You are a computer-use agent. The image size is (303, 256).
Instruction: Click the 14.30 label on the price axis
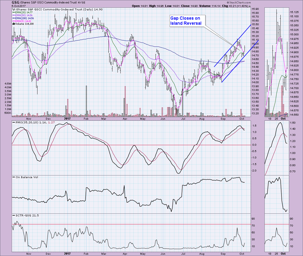tap(255, 71)
